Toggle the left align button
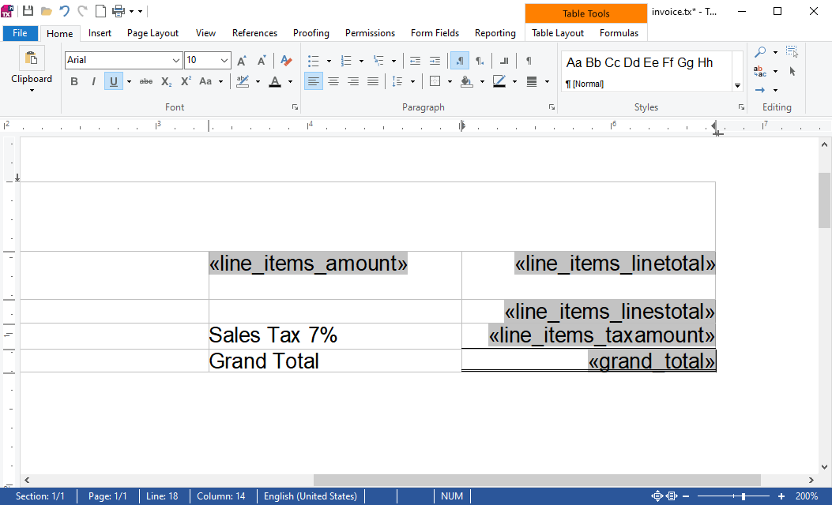This screenshot has height=505, width=832. (x=314, y=81)
